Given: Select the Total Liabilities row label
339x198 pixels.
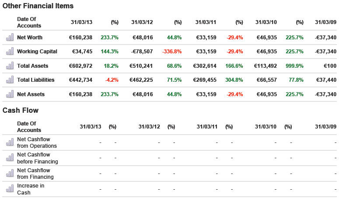Looking at the screenshot, I should coord(36,80).
